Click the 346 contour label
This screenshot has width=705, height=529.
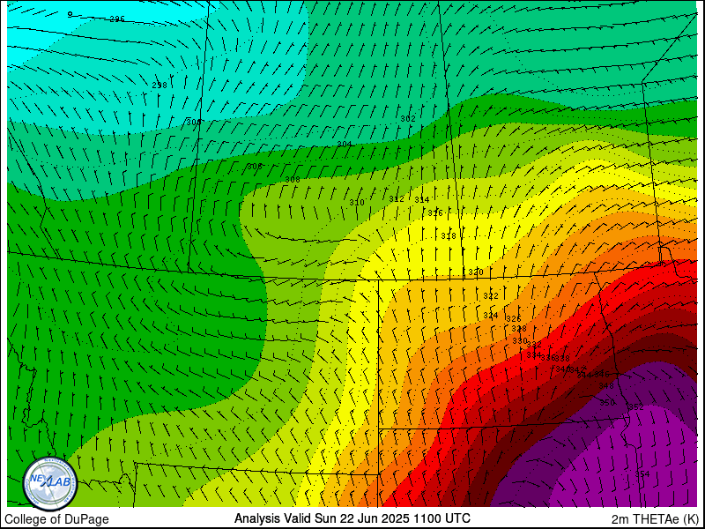[x=602, y=374]
